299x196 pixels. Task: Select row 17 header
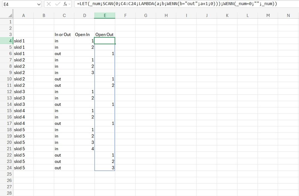point(7,124)
